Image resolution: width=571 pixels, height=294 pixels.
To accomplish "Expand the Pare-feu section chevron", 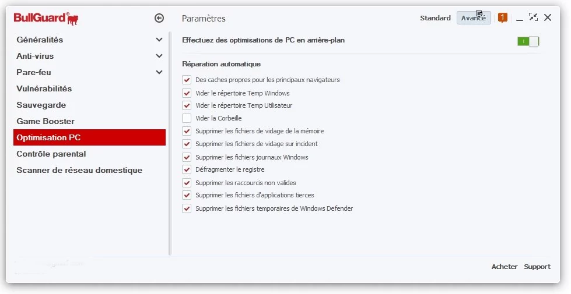I will (159, 72).
